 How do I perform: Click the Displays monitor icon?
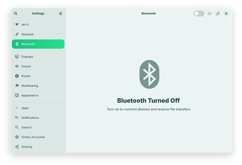tap(17, 57)
